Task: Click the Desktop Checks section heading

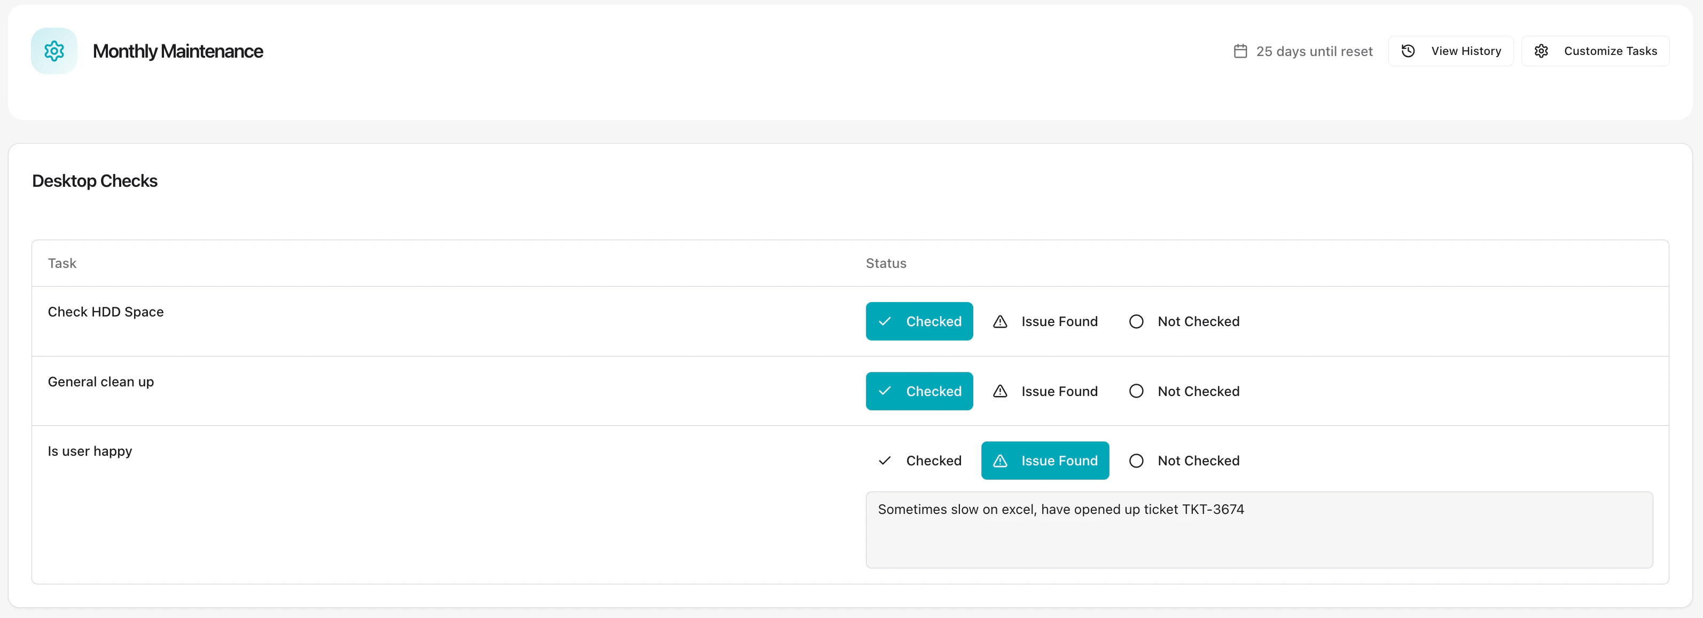Action: (x=95, y=180)
